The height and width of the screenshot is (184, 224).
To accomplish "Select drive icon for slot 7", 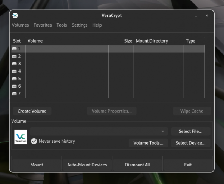I will click(14, 93).
